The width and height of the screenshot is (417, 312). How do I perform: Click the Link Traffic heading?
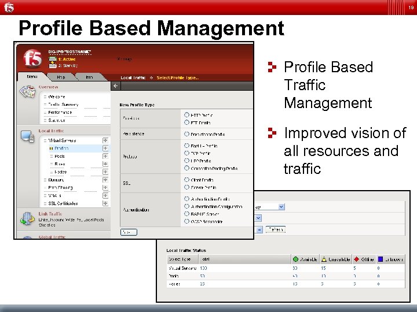point(50,214)
